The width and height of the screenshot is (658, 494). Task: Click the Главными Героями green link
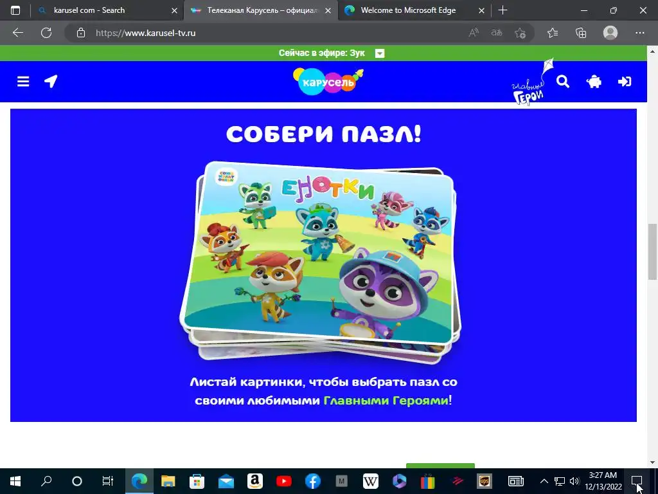point(386,400)
